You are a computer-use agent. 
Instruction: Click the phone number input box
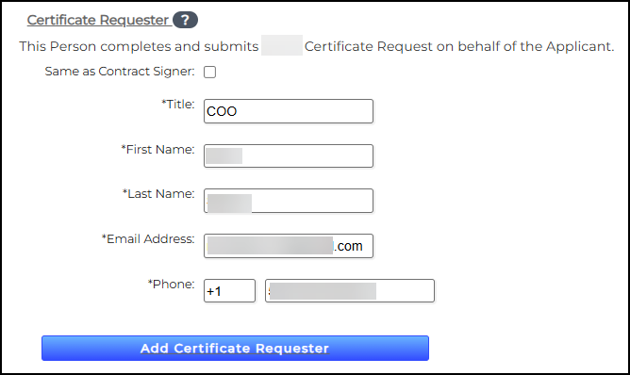tap(350, 291)
